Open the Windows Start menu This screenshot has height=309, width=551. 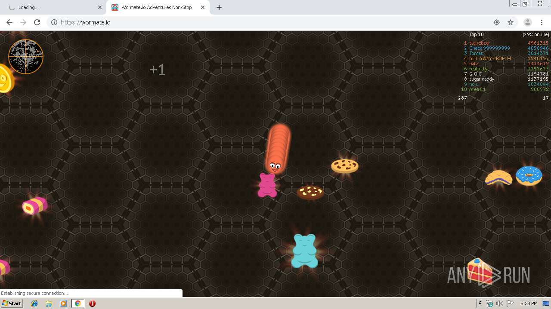(x=12, y=303)
